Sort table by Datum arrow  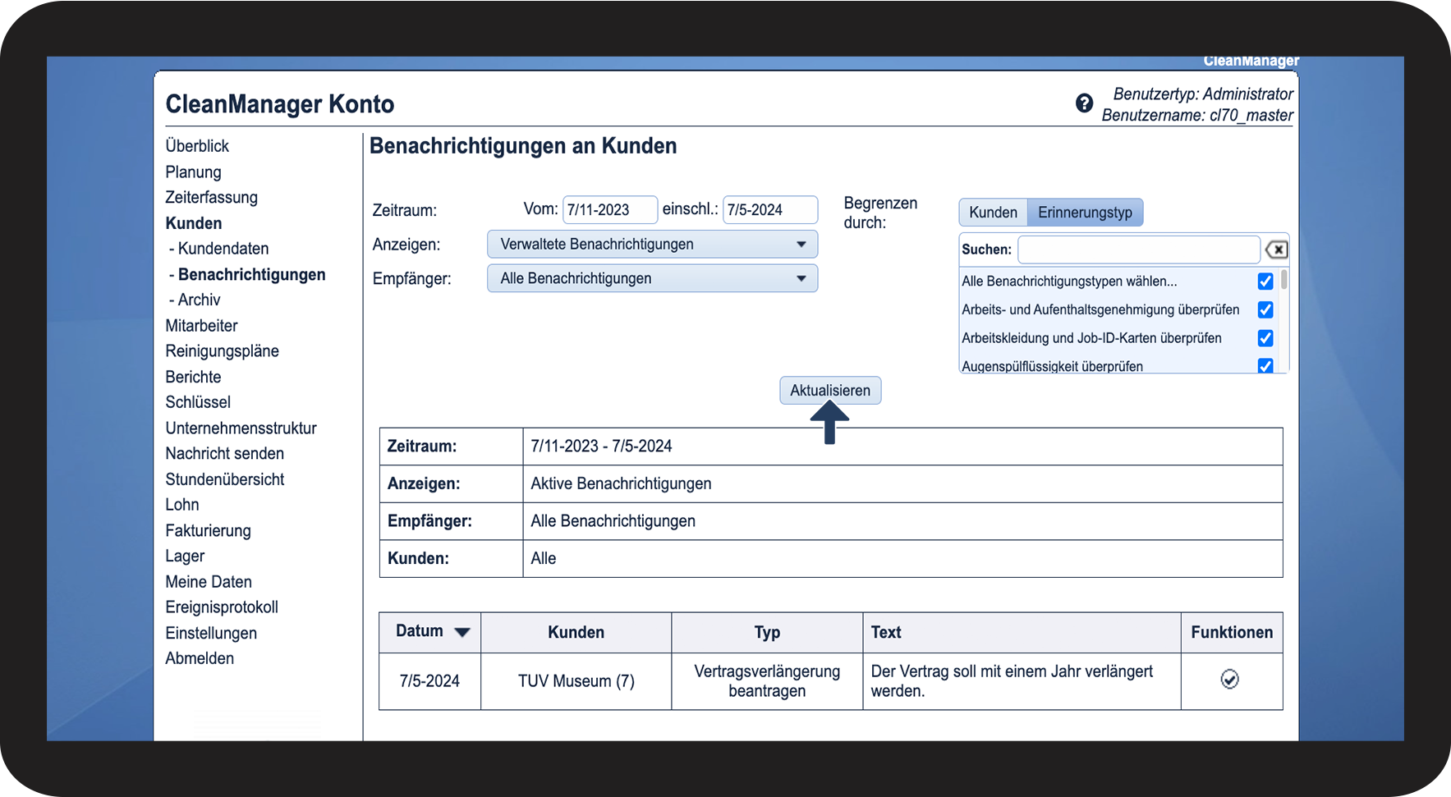pyautogui.click(x=462, y=632)
